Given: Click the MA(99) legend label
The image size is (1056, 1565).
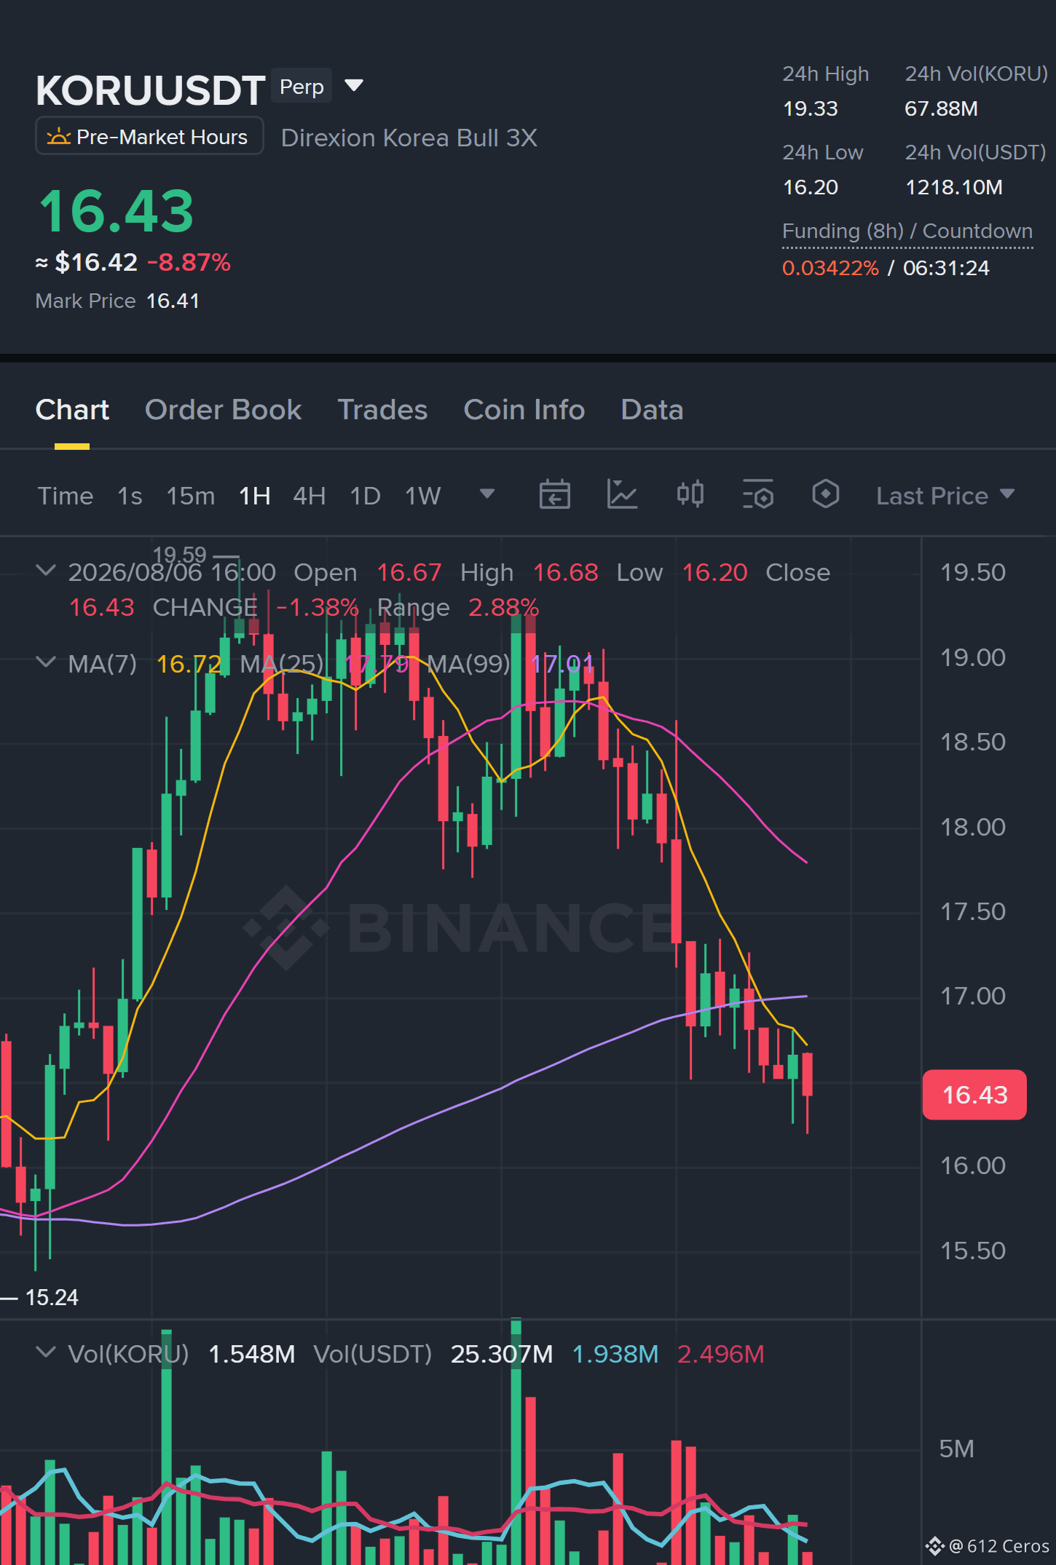Looking at the screenshot, I should 468,663.
